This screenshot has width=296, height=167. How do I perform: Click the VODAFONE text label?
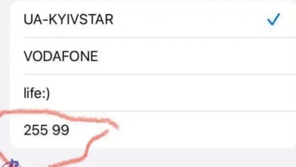click(60, 56)
